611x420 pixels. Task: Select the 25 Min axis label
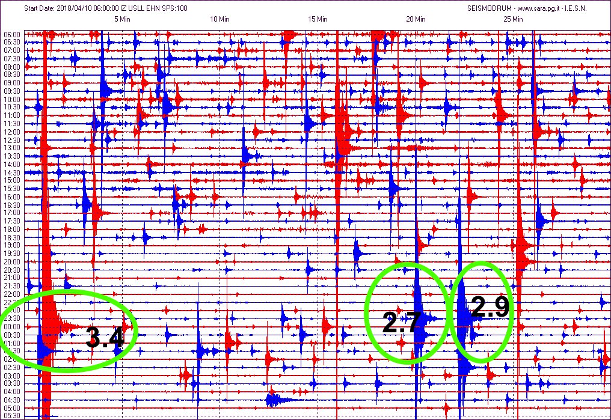pos(513,19)
